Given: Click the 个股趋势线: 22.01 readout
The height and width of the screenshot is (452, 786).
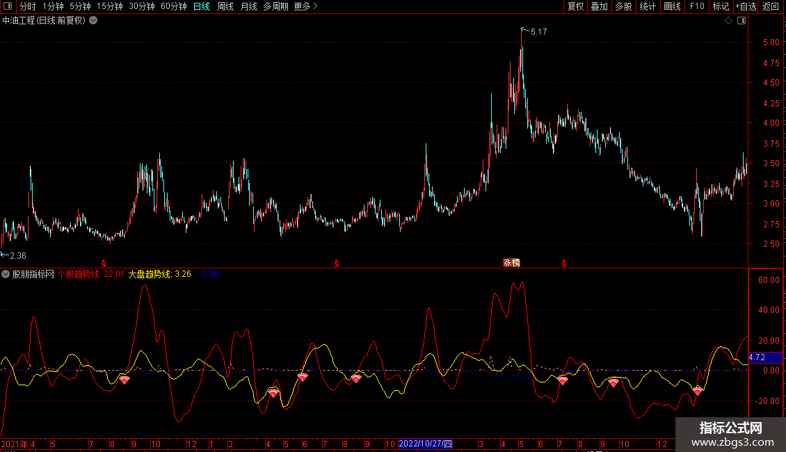Looking at the screenshot, I should 90,274.
